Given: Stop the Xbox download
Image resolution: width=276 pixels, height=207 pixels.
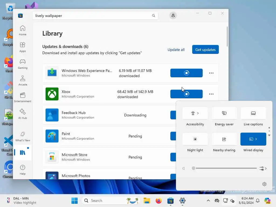Looking at the screenshot, I should click(187, 94).
